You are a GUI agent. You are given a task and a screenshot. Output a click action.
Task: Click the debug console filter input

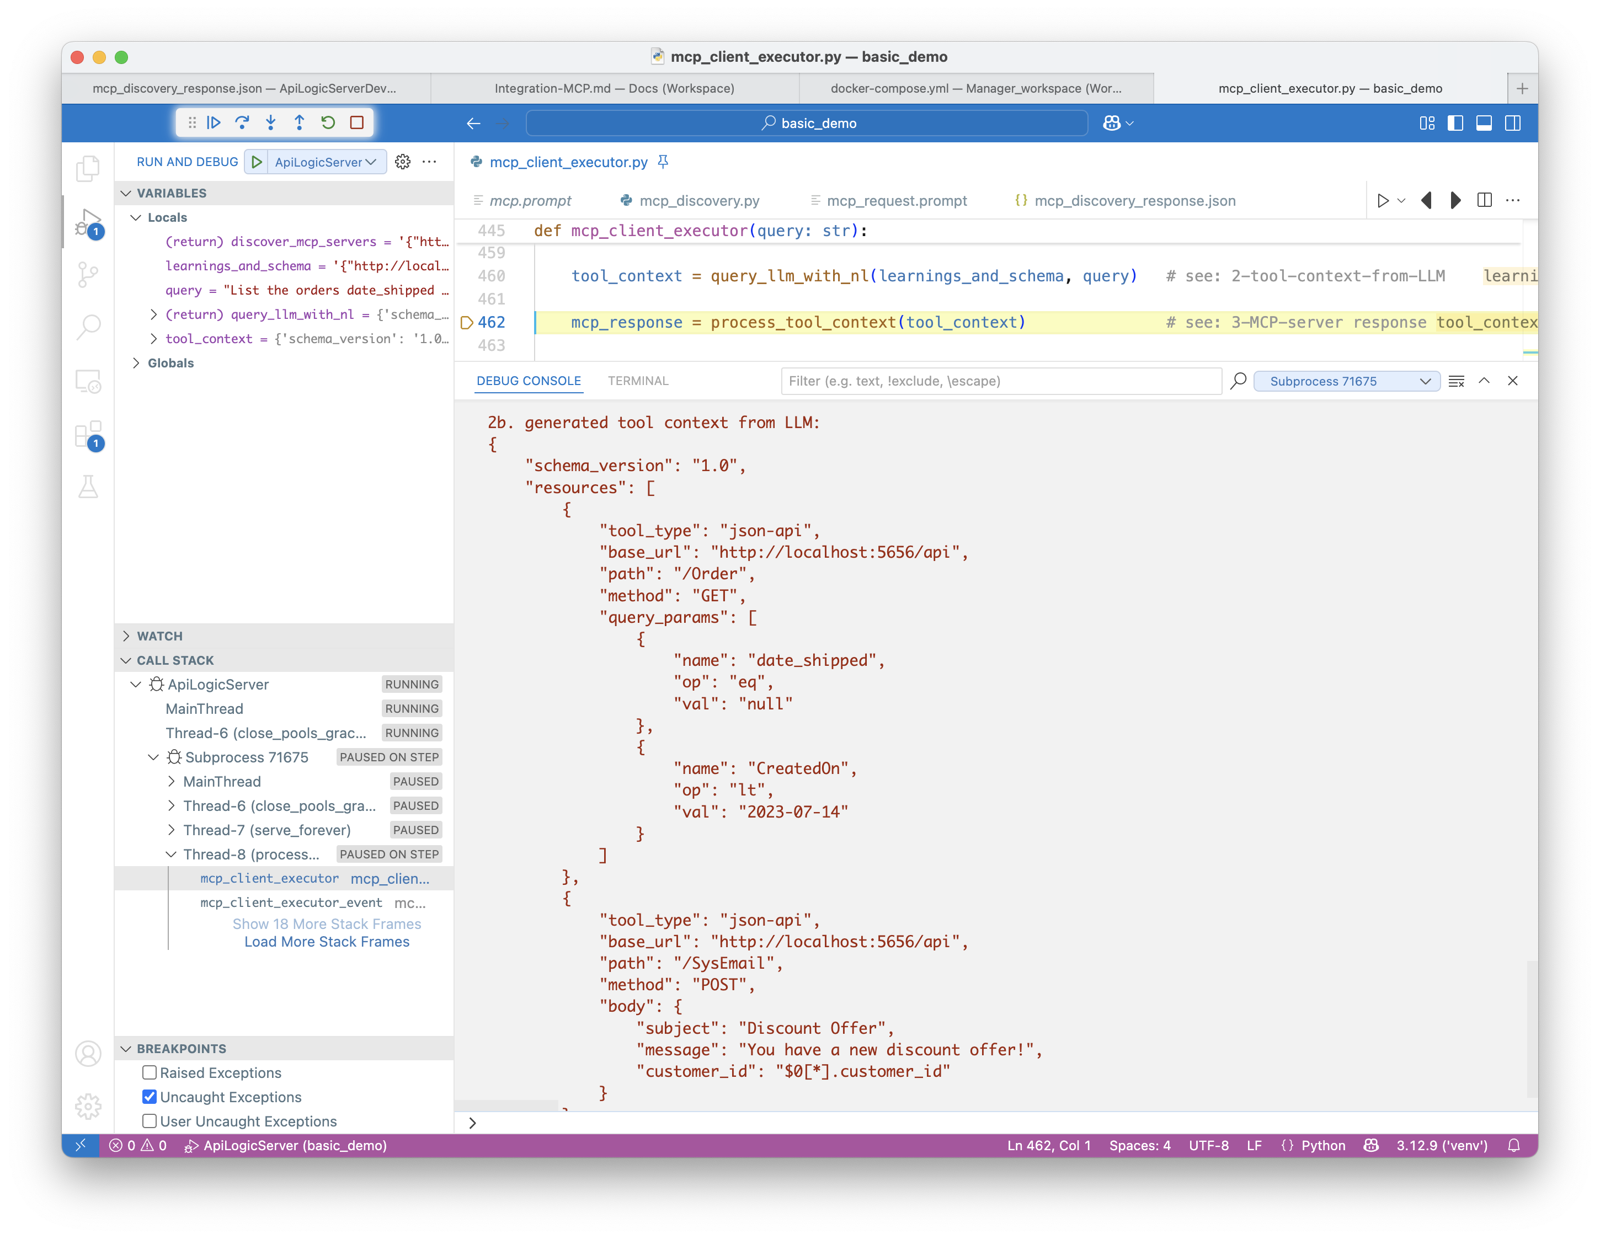click(x=1001, y=381)
